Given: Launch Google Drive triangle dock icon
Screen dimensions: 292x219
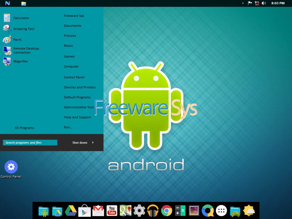Looking at the screenshot, I should (71, 211).
